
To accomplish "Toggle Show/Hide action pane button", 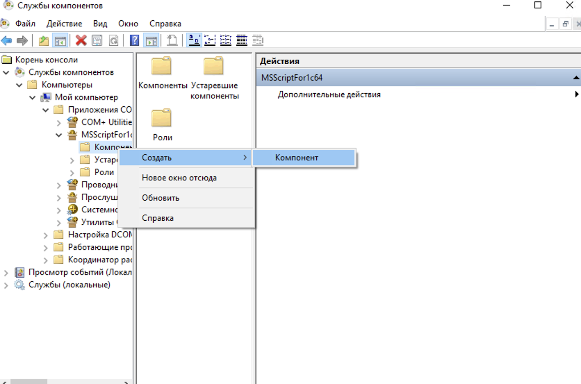I will [x=151, y=41].
